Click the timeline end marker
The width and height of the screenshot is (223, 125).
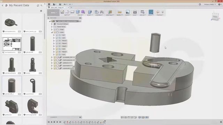click(105, 122)
